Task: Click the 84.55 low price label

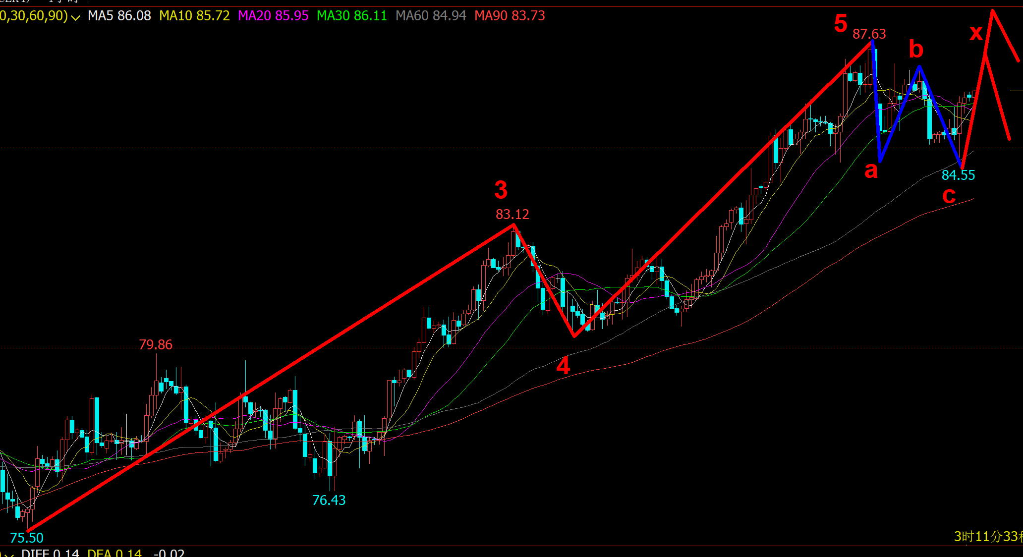Action: point(958,175)
